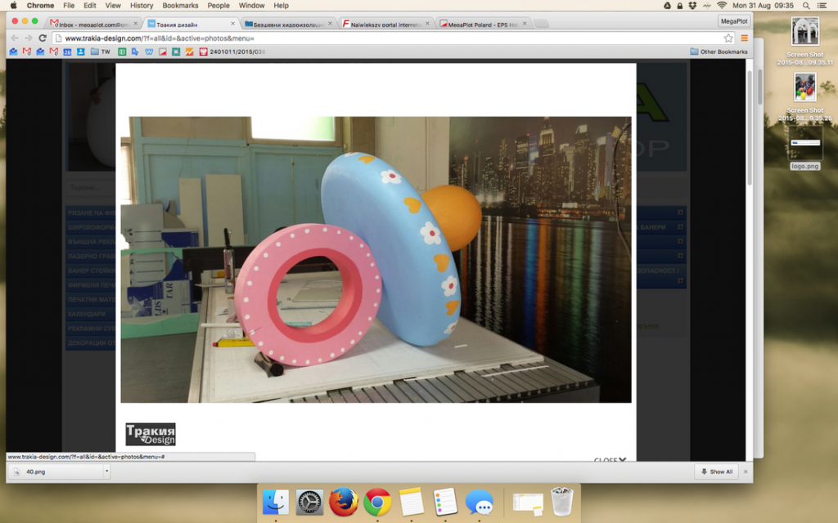Click the Chrome reload page button
This screenshot has width=838, height=523.
(43, 38)
